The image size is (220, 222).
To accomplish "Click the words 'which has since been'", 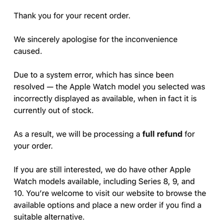I will tap(134, 75).
